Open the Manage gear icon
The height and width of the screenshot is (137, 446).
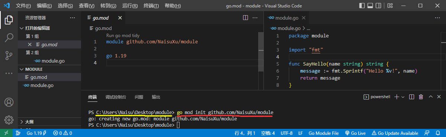pyautogui.click(x=9, y=120)
